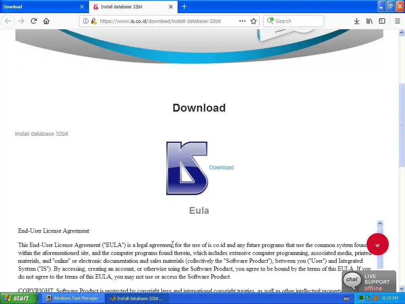Click the search engine magnifier icon

click(270, 21)
